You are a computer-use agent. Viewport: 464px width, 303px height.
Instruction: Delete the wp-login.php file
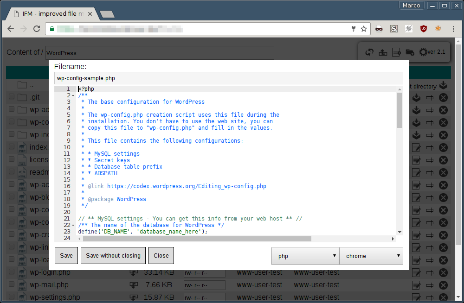(x=443, y=272)
